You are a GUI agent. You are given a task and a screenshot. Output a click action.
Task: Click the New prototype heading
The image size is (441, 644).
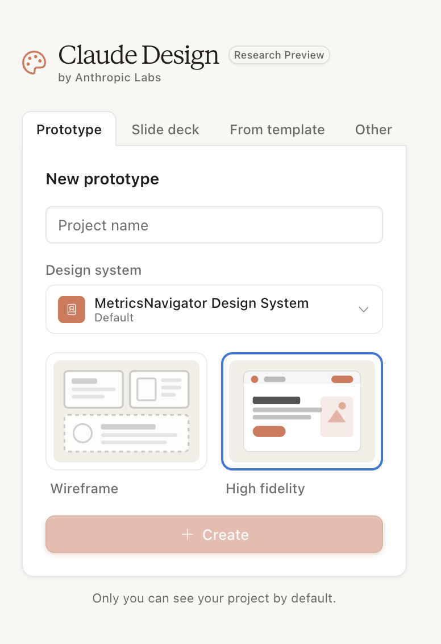point(102,179)
